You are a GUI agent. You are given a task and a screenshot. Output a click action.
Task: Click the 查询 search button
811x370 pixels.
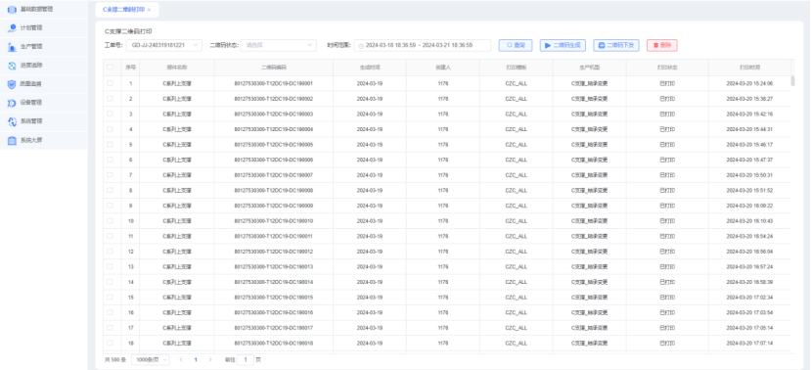coord(516,46)
